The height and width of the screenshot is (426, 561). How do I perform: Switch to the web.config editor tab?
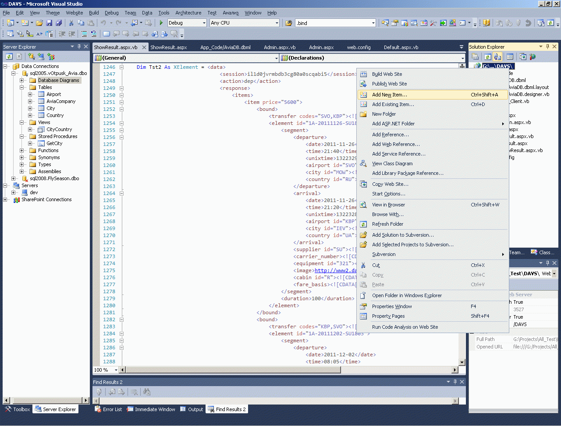pyautogui.click(x=359, y=47)
